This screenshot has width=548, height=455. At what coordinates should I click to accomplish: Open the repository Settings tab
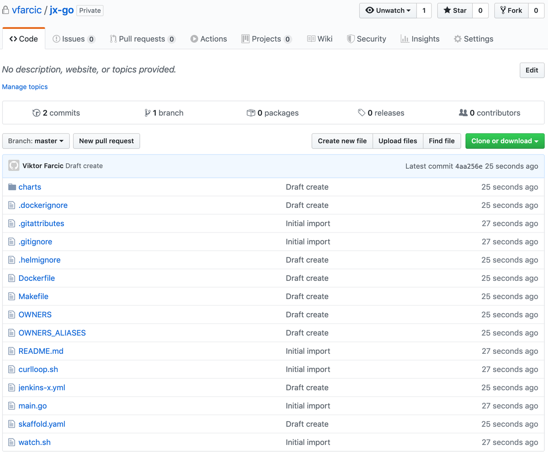click(474, 39)
